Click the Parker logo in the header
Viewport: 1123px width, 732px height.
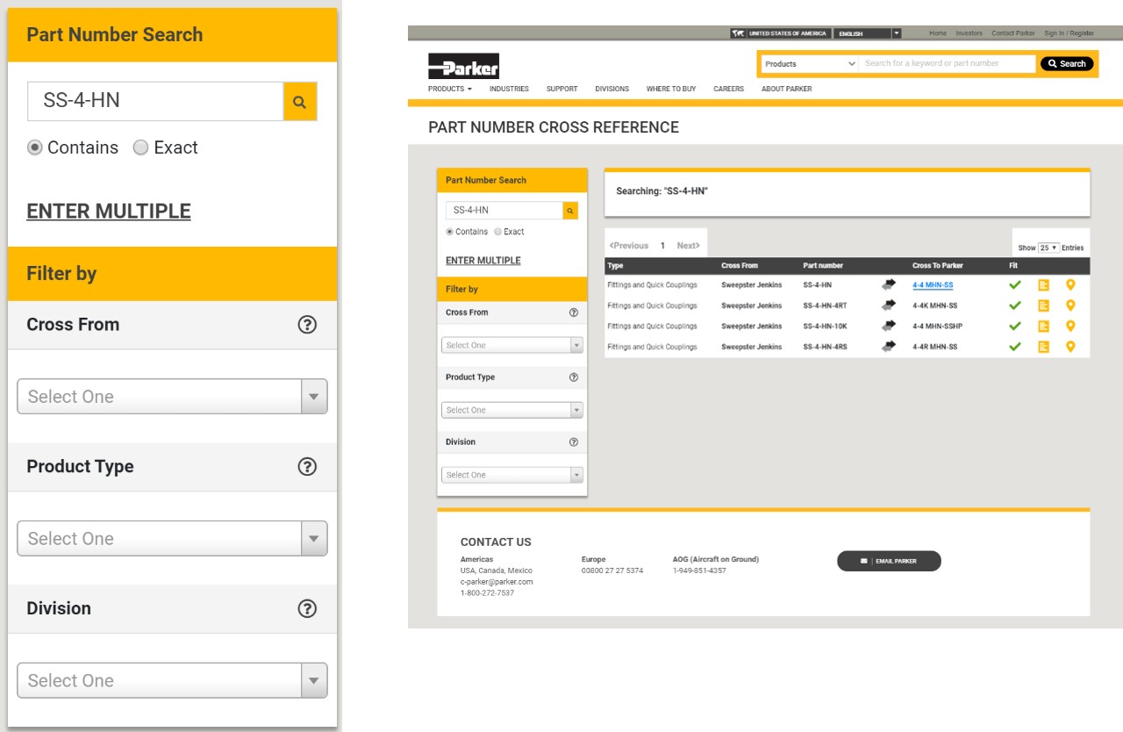[x=463, y=66]
